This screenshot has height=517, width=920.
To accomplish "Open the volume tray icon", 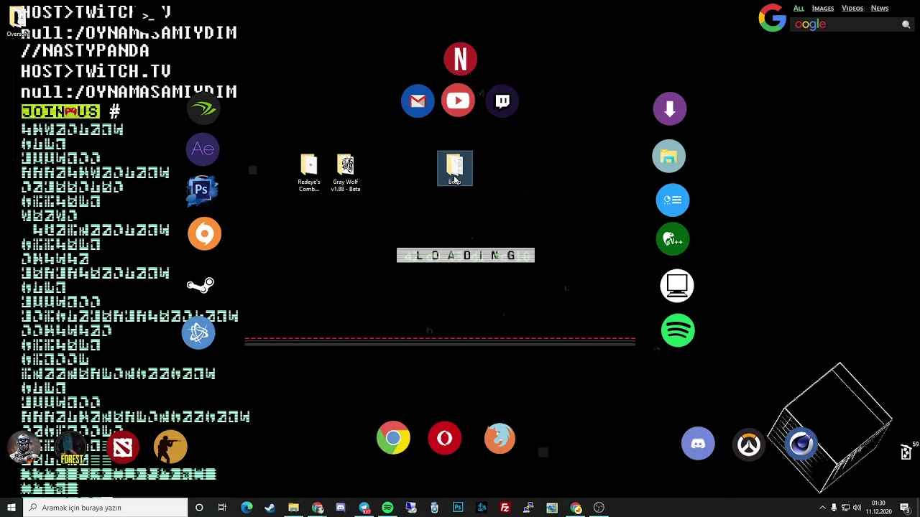I will click(857, 508).
